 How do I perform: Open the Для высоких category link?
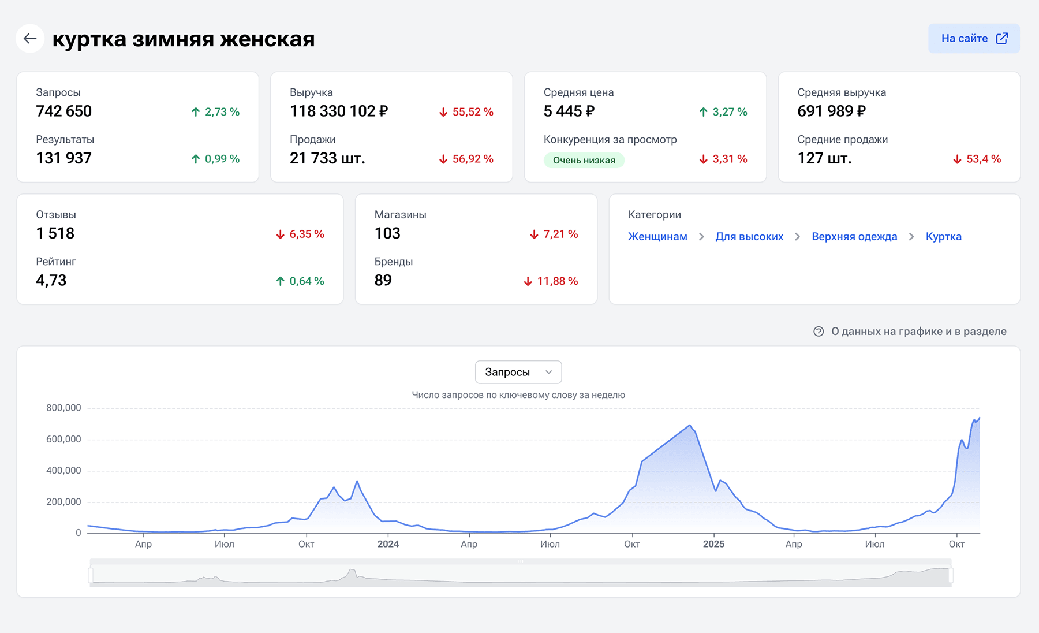749,237
